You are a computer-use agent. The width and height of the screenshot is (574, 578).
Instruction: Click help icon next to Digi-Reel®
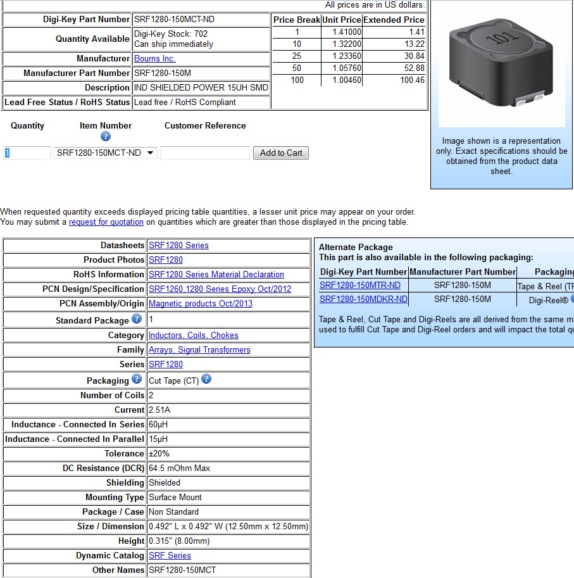(572, 299)
